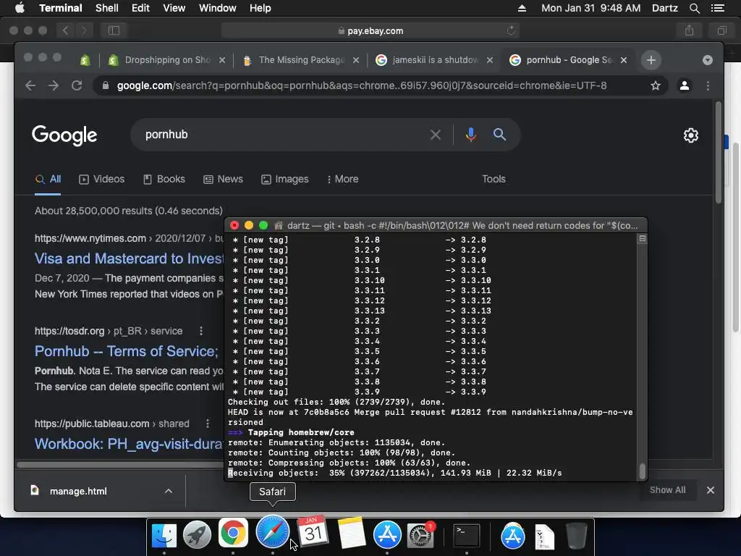Open Terminal from the Dock
This screenshot has height=556, width=741.
[x=467, y=535]
